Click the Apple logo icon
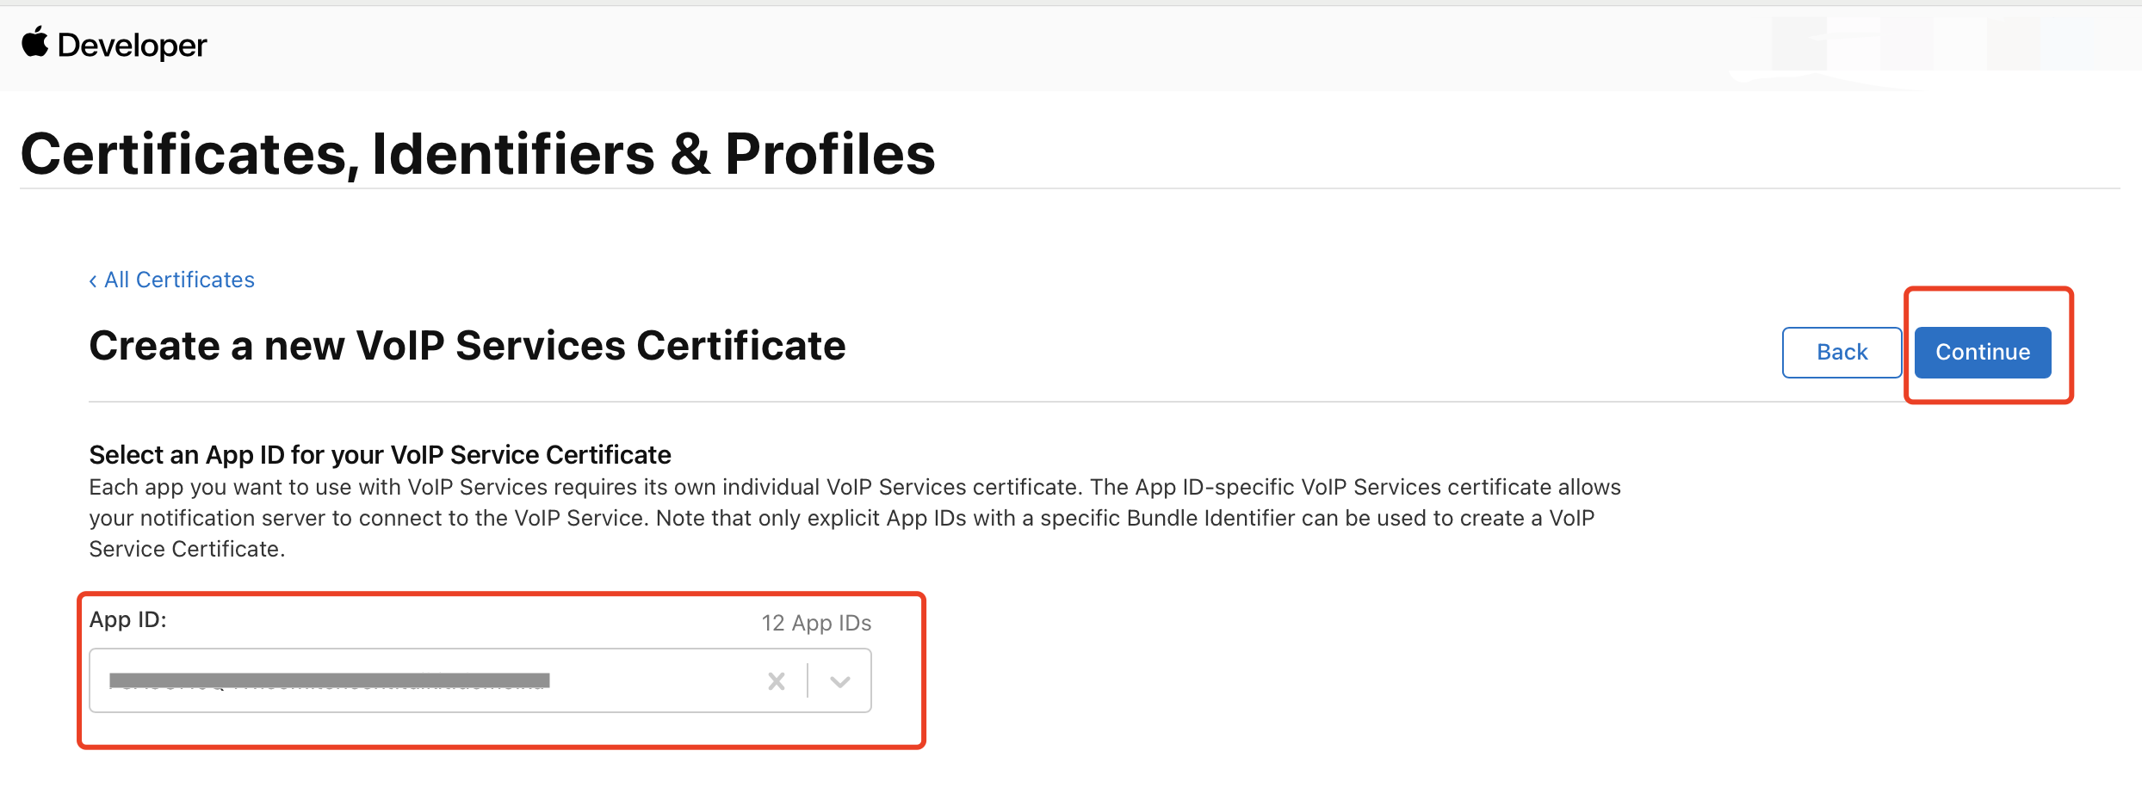2142x800 pixels. [x=35, y=42]
